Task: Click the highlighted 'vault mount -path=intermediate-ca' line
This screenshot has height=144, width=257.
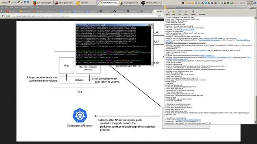Action: coord(186,44)
